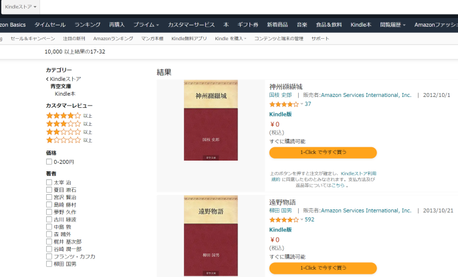
Task: Expand the プライム dropdown menu
Action: (x=146, y=25)
